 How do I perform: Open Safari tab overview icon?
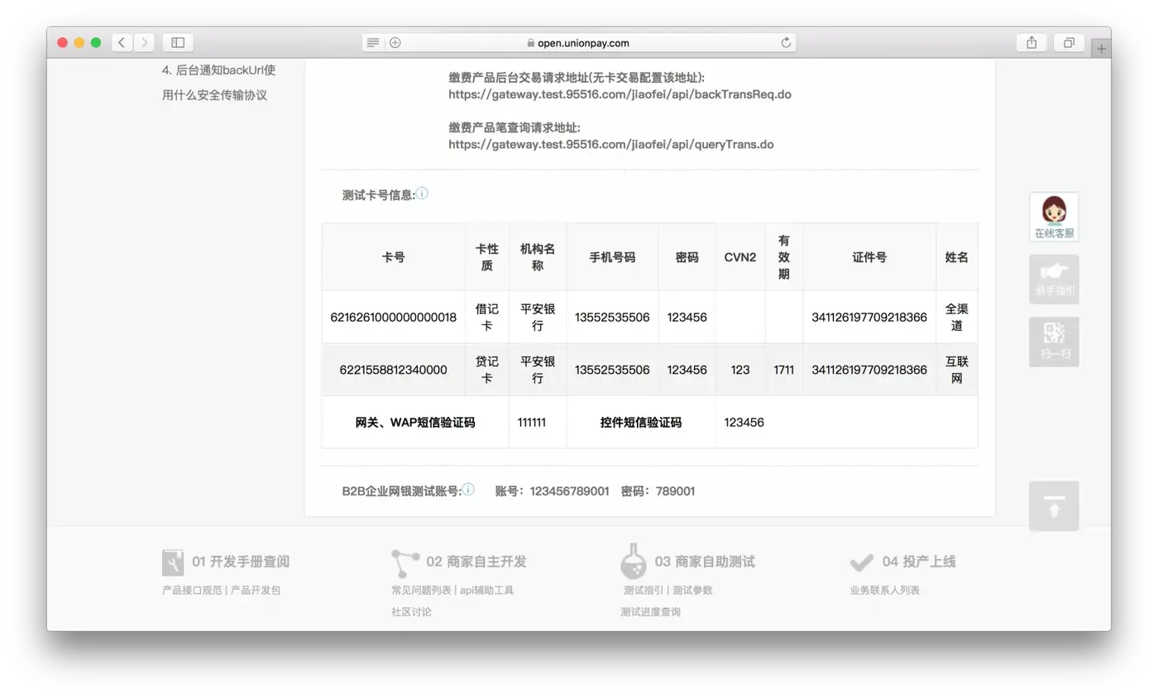click(x=1069, y=42)
